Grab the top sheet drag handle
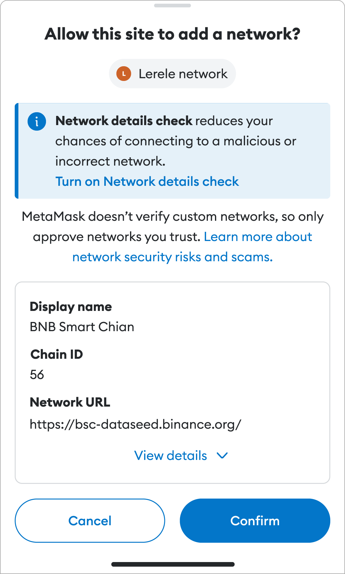Screen dimensions: 345x574 (x=172, y=6)
